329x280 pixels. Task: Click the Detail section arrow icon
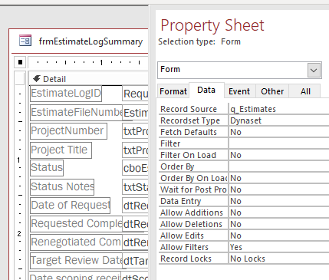click(37, 79)
